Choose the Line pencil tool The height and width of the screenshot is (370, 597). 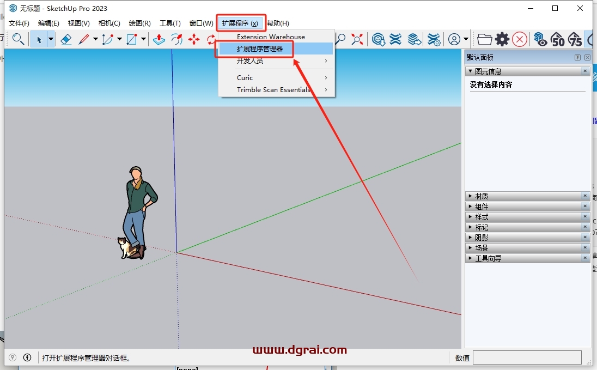(83, 39)
